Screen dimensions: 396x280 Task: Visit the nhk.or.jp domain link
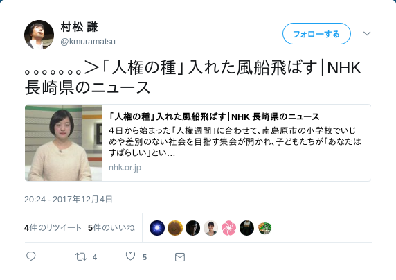pyautogui.click(x=125, y=168)
